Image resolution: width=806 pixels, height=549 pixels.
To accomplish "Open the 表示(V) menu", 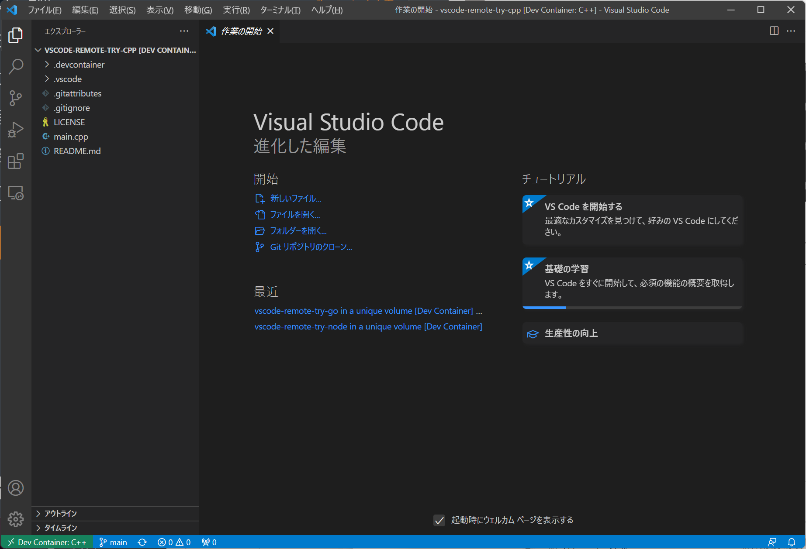I will 160,10.
